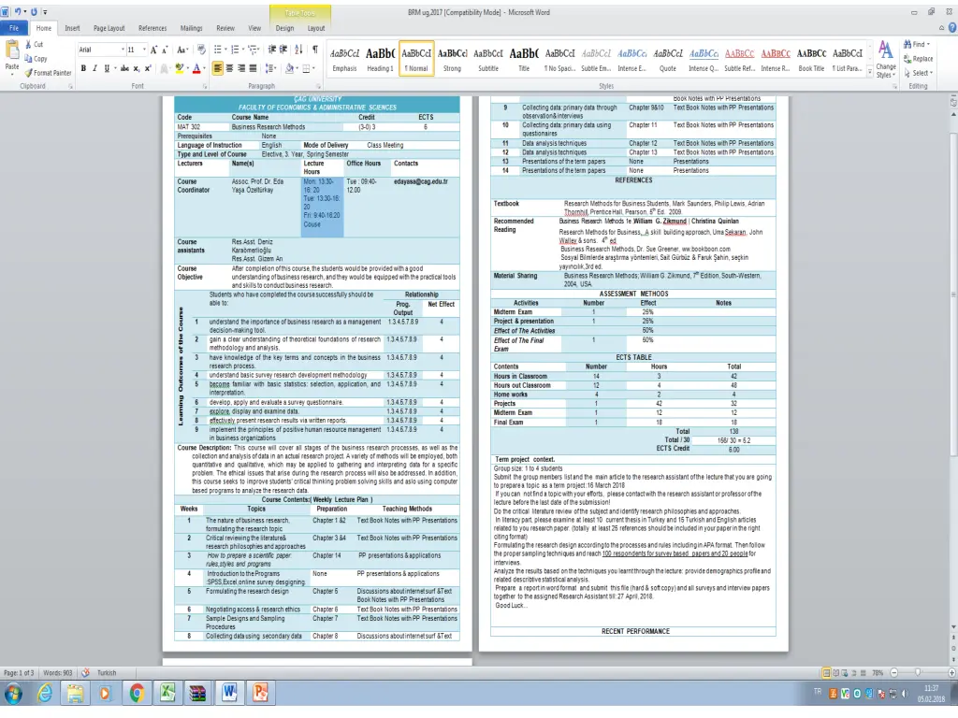Decrease indent in Paragraph group

tap(272, 50)
